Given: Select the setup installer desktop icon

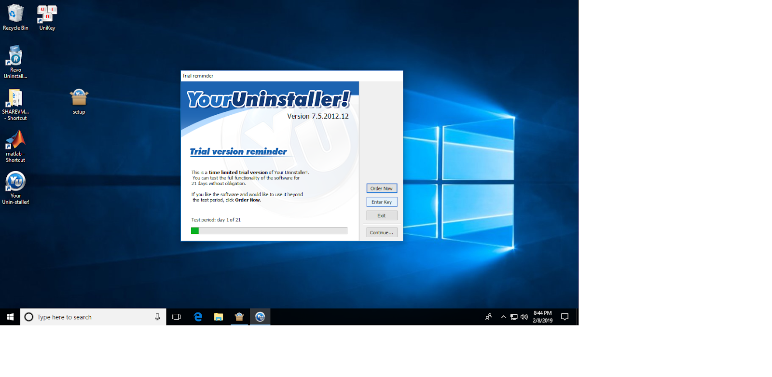Looking at the screenshot, I should click(x=79, y=102).
